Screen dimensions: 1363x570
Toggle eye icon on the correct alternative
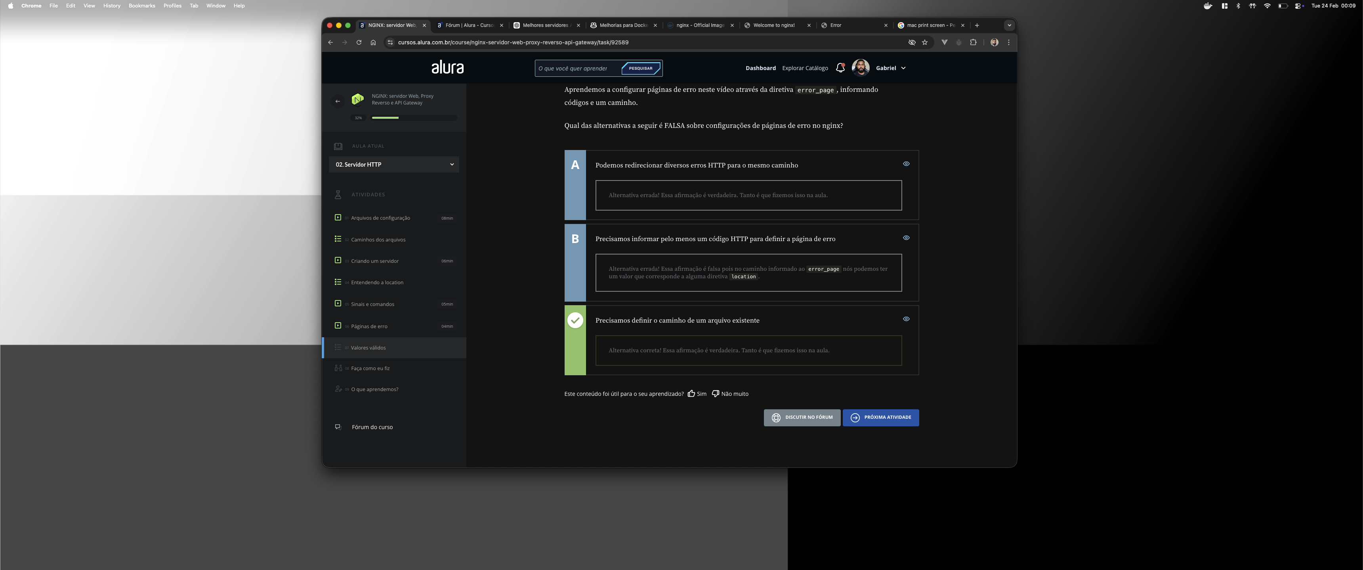[906, 319]
